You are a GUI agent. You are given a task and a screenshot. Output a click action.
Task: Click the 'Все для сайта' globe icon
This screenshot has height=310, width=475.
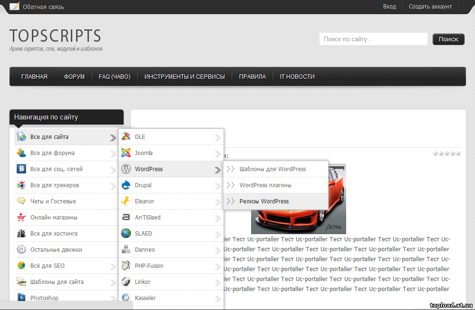[21, 137]
